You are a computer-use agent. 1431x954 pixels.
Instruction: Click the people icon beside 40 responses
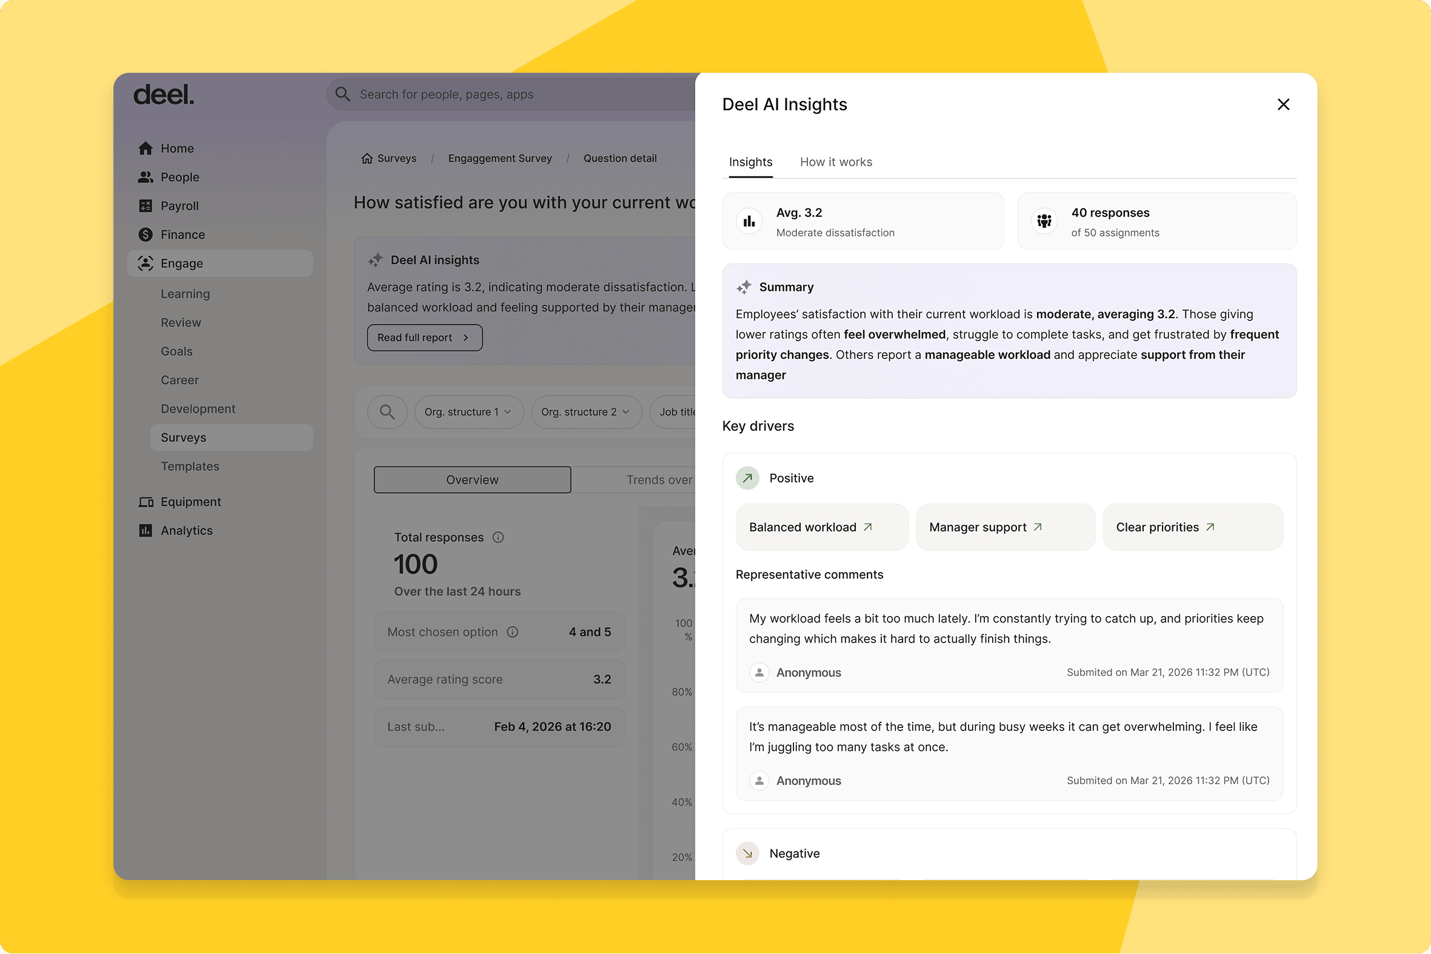point(1044,221)
